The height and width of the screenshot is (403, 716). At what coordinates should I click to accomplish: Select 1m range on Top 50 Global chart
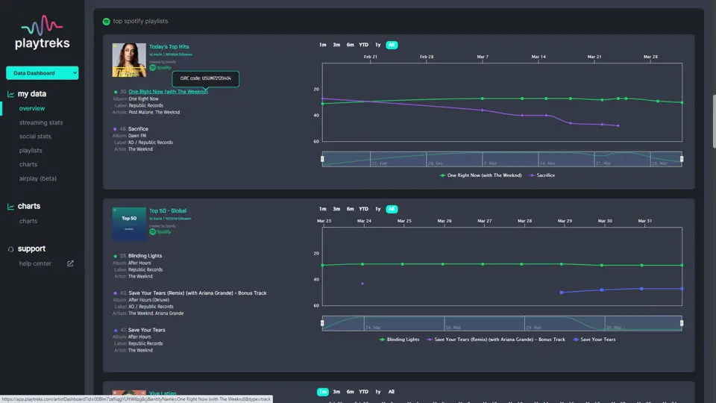tap(323, 209)
